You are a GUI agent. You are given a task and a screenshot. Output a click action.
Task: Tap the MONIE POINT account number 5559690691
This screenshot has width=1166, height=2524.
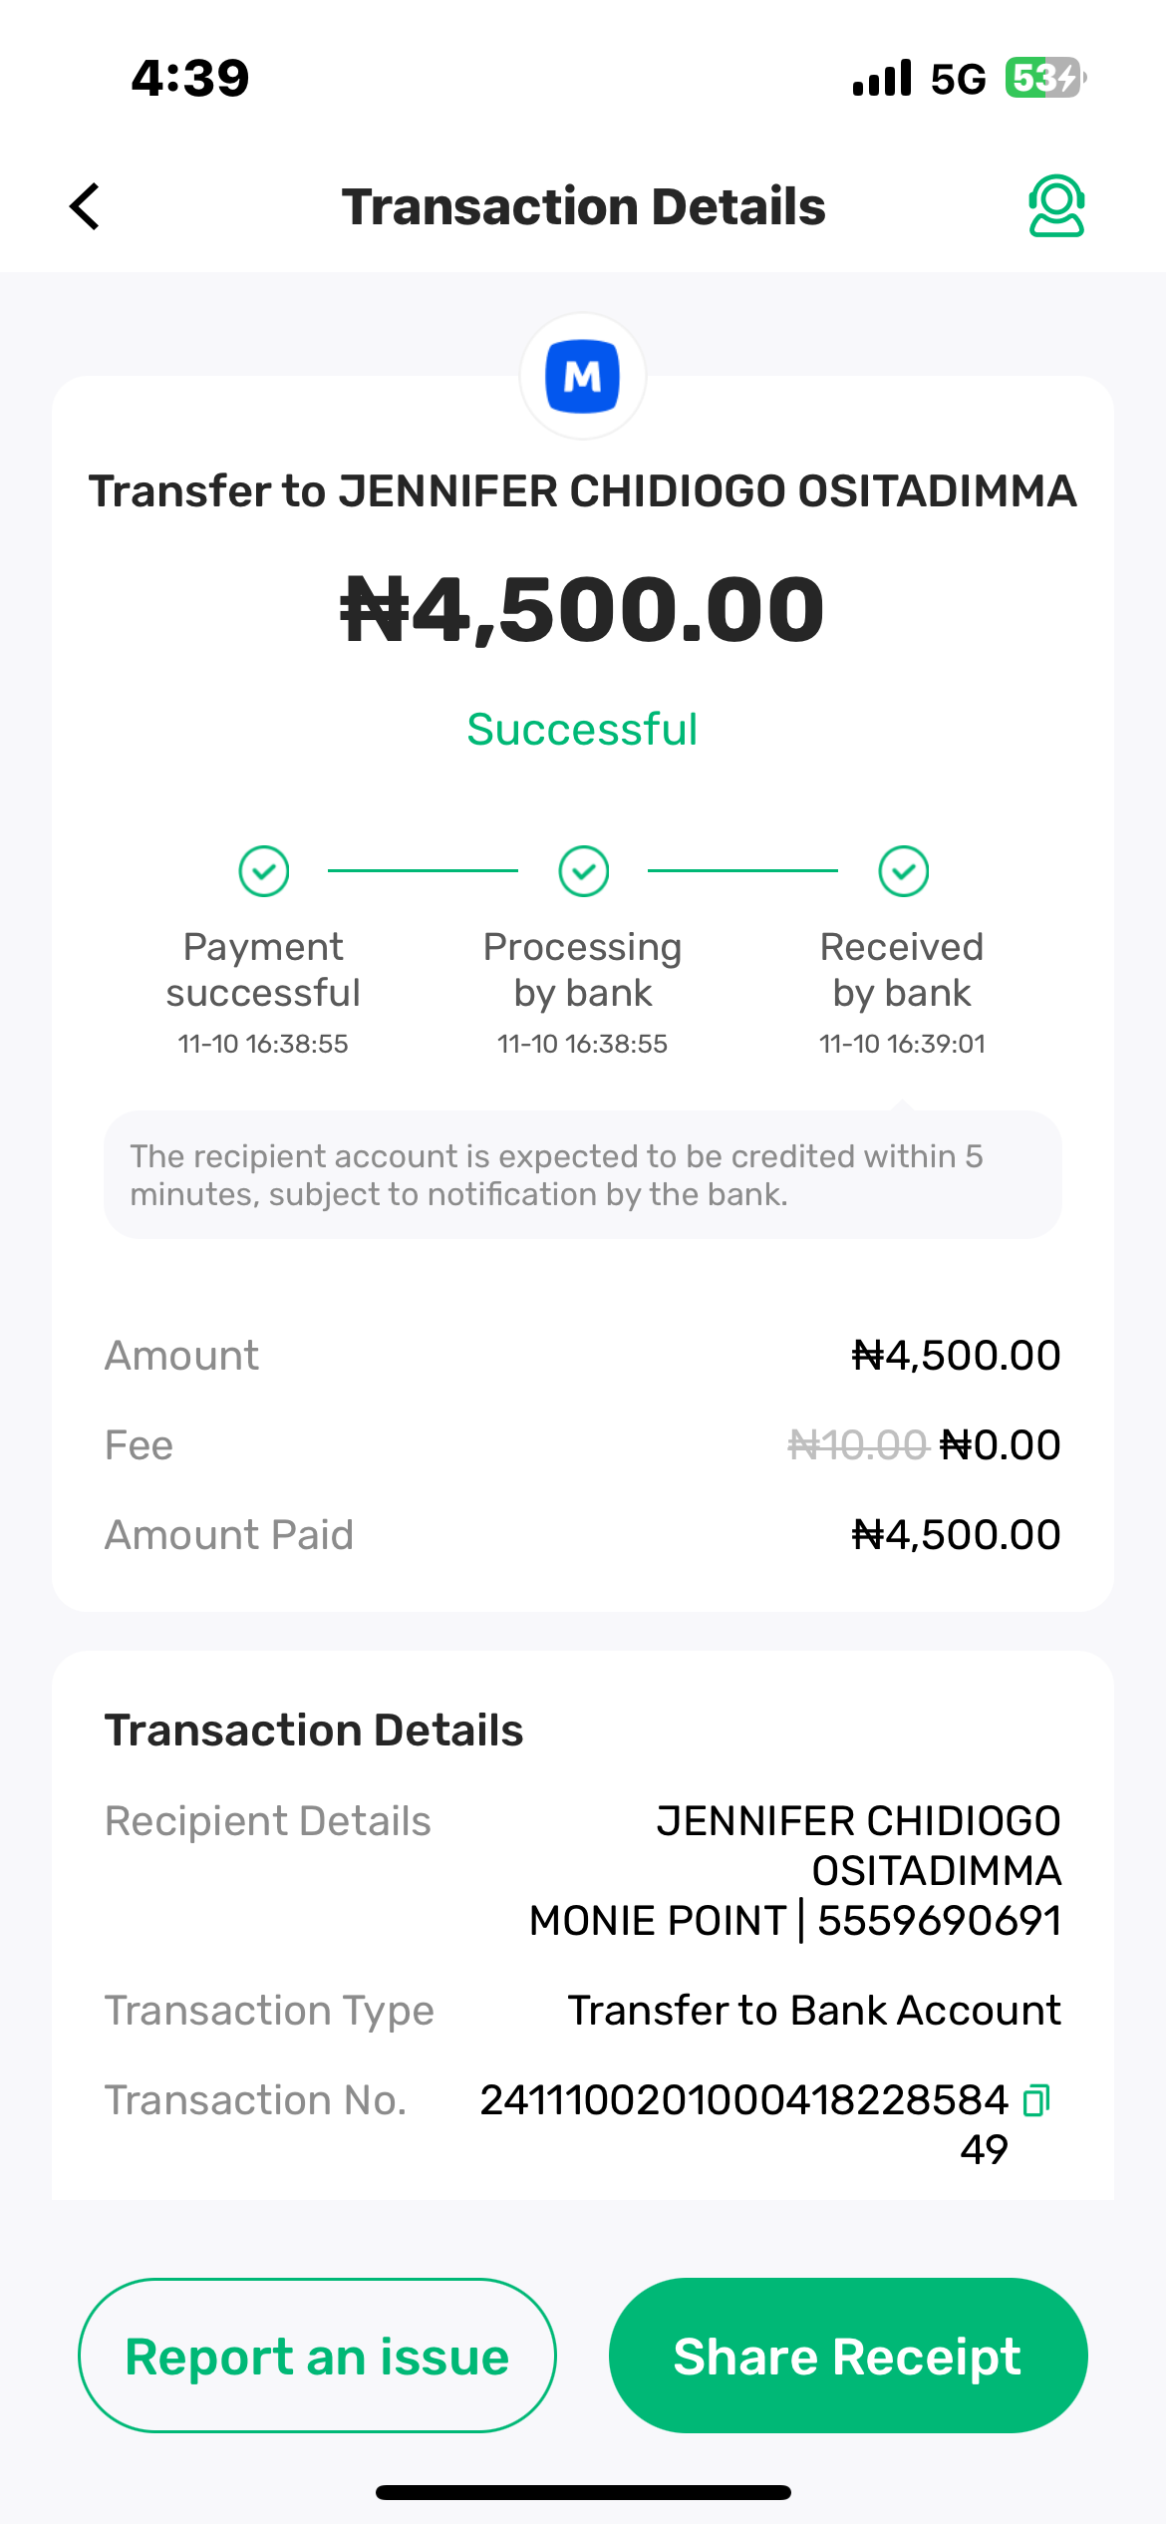click(x=939, y=1921)
